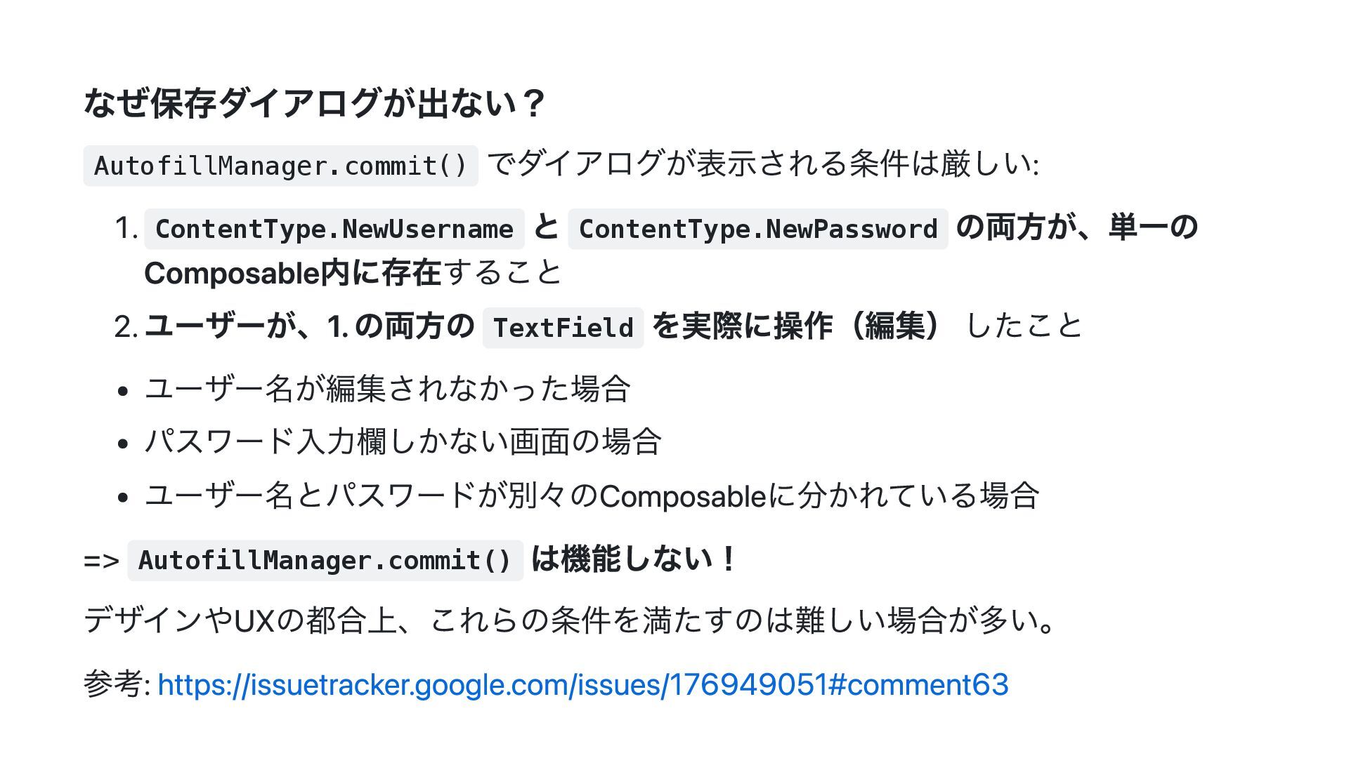Select the ContentType.NewPassword code span
Viewport: 1349px width, 758px height.
[757, 229]
